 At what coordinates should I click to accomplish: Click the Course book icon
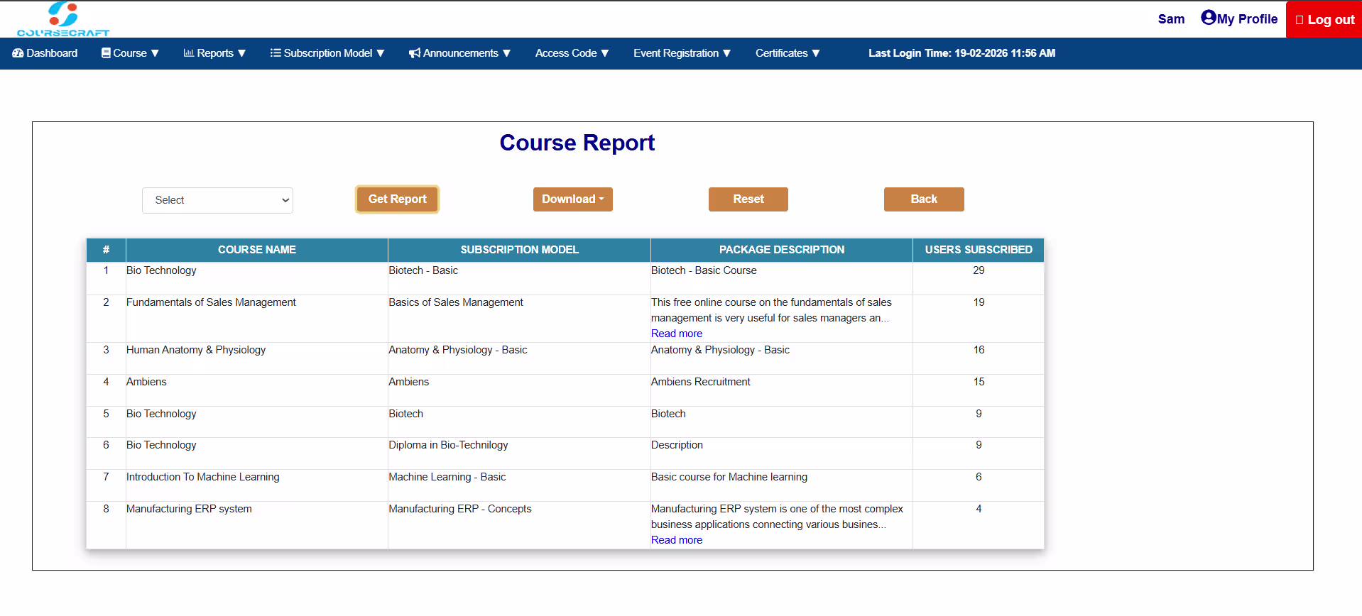coord(106,53)
